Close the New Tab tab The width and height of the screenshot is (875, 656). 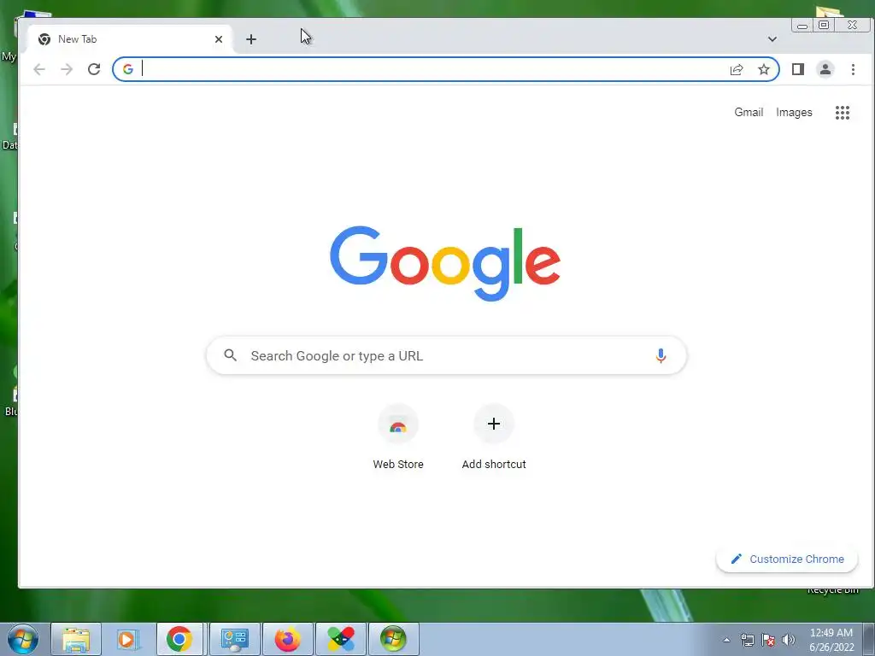click(x=219, y=39)
